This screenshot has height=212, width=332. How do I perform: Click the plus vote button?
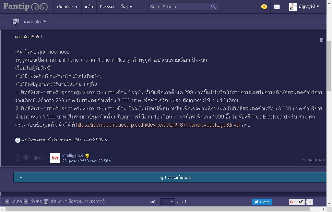[26, 157]
